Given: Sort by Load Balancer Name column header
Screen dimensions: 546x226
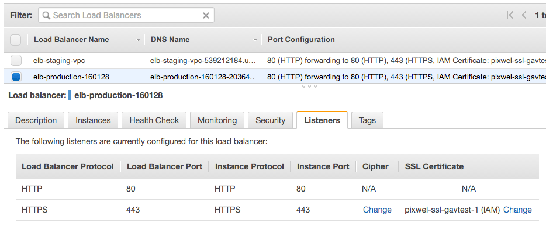Looking at the screenshot, I should (71, 40).
